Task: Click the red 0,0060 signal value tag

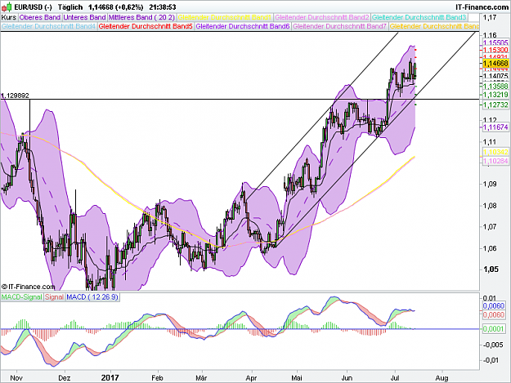Action: coord(493,314)
